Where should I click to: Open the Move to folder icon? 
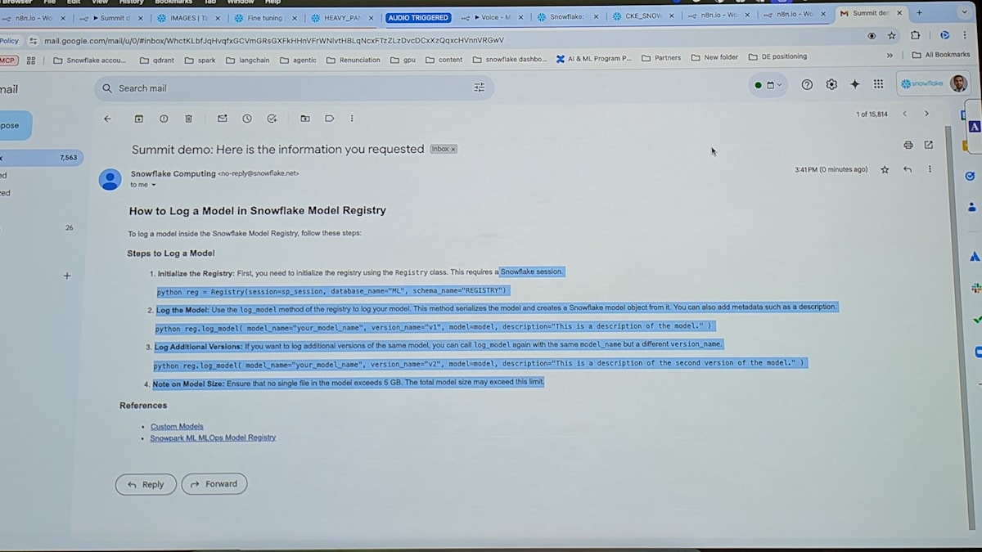coord(305,119)
